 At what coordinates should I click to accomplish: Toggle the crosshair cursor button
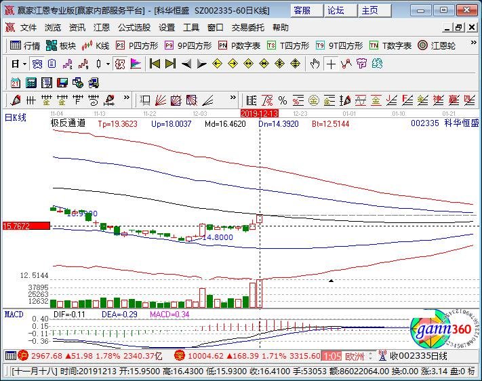point(331,64)
